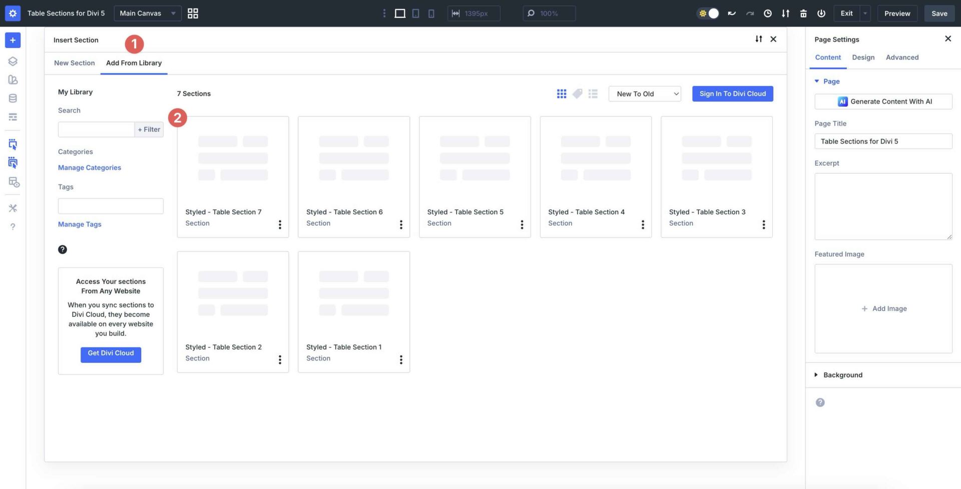Open the New To Old sort dropdown
The image size is (961, 489).
[x=645, y=94]
